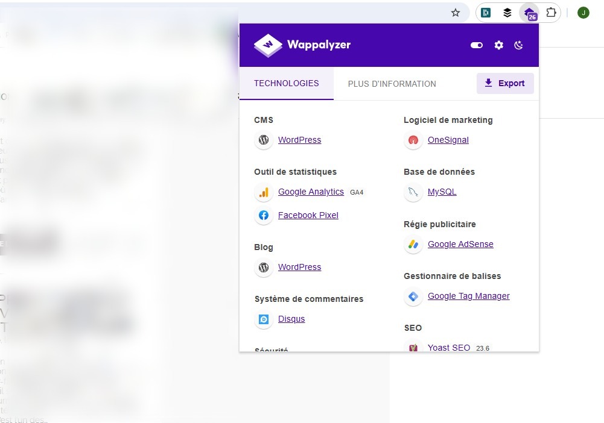Click the Wappalyzer extension icon in toolbar
This screenshot has height=423, width=604.
(x=529, y=13)
